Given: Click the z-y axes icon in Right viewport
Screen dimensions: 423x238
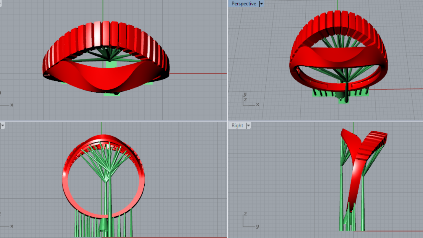Looking at the screenshot, I should pos(249,221).
